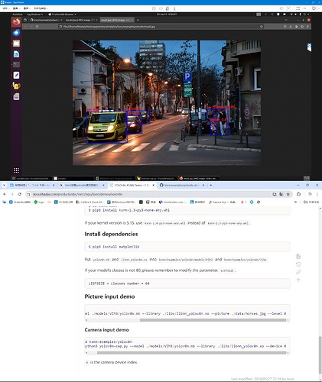Open the Files manager dock icon
322x382 pixels.
click(x=16, y=44)
